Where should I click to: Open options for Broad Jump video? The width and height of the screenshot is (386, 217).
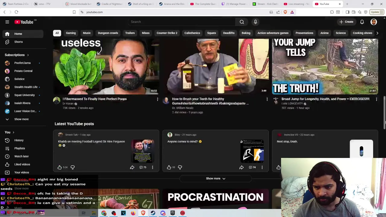(376, 99)
